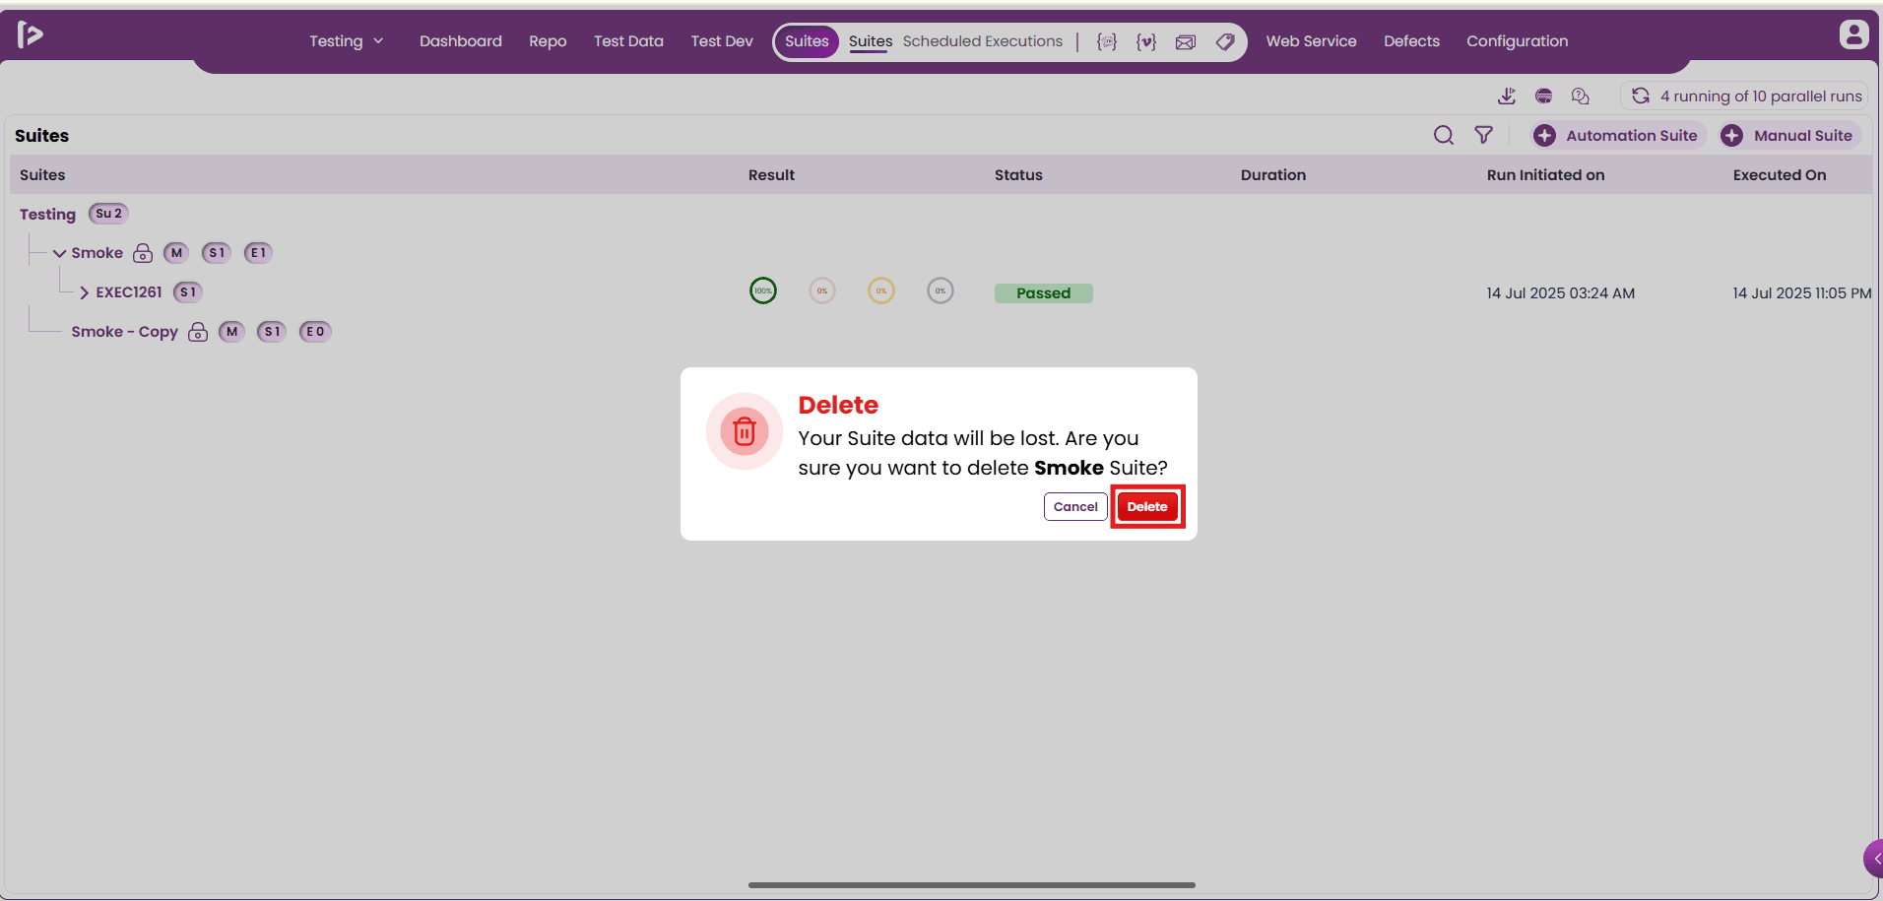The width and height of the screenshot is (1883, 901).
Task: Open Scheduled Executions sub-tab
Action: tap(983, 41)
